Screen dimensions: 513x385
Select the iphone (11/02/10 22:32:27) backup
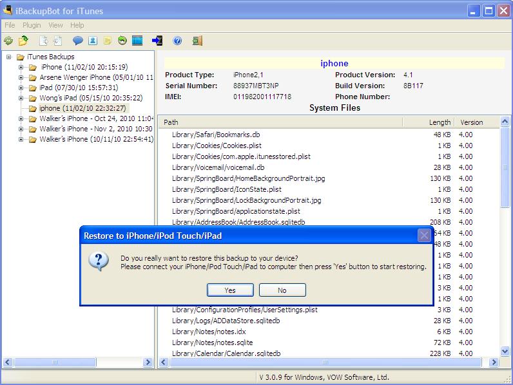[82, 108]
